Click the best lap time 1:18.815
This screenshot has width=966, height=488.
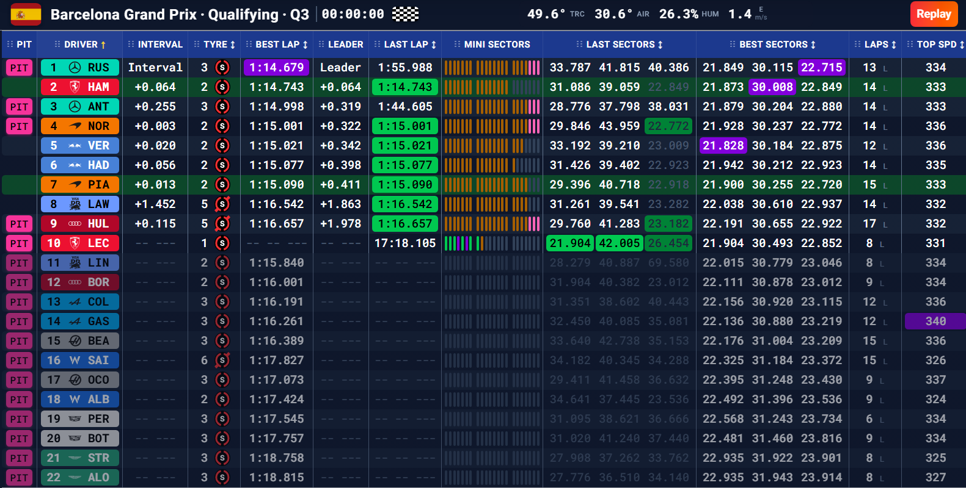276,478
